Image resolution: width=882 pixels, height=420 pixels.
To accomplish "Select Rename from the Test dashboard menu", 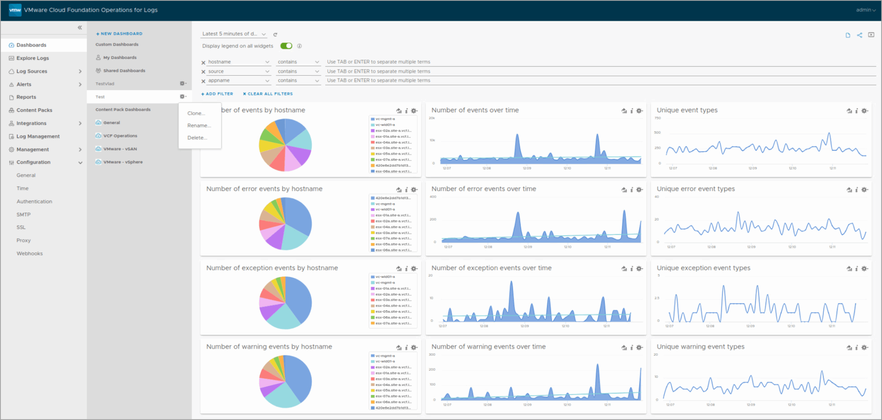I will (x=199, y=125).
